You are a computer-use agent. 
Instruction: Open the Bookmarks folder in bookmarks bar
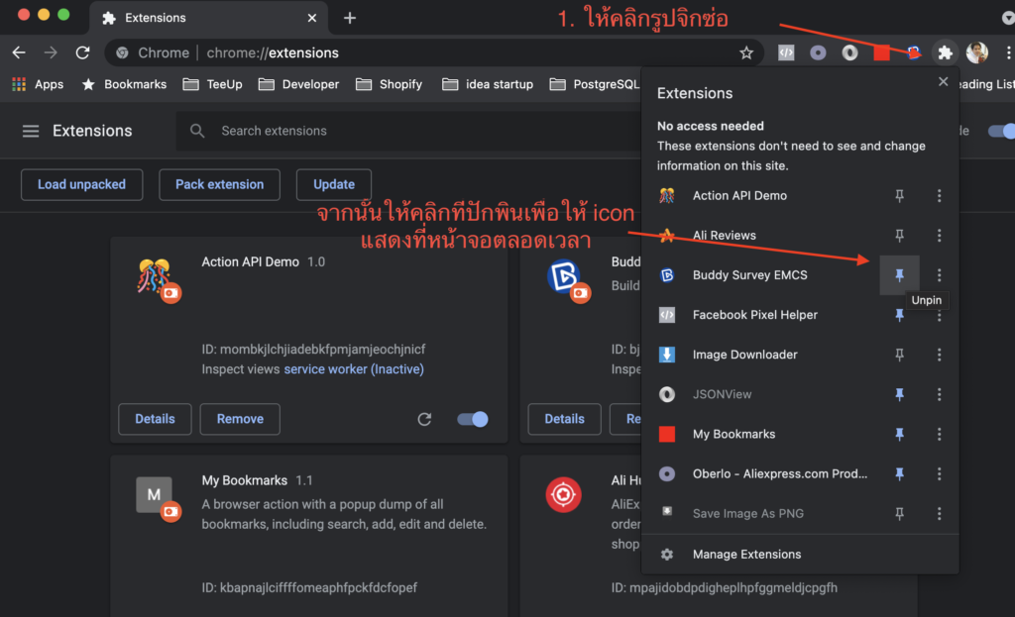coord(124,84)
